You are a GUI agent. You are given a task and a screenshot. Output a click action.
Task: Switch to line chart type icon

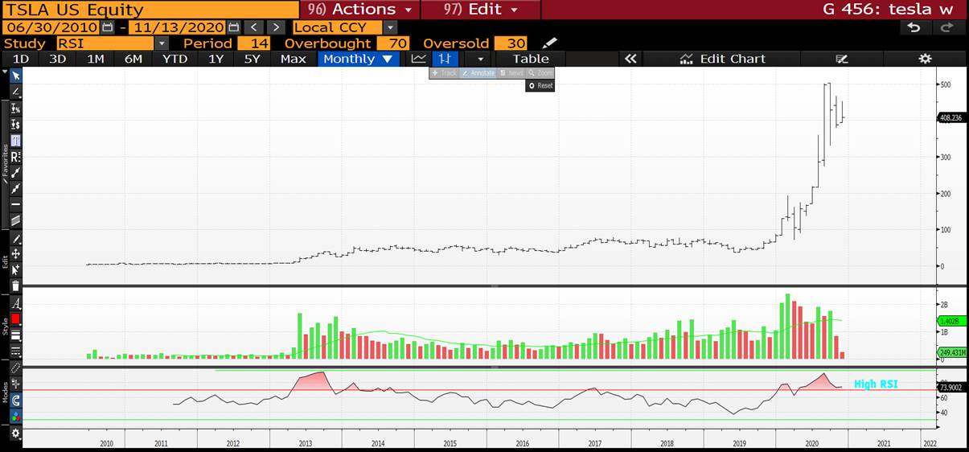tap(418, 59)
